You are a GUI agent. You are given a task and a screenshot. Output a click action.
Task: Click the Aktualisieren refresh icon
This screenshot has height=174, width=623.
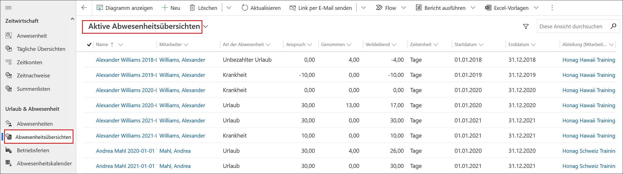point(244,8)
